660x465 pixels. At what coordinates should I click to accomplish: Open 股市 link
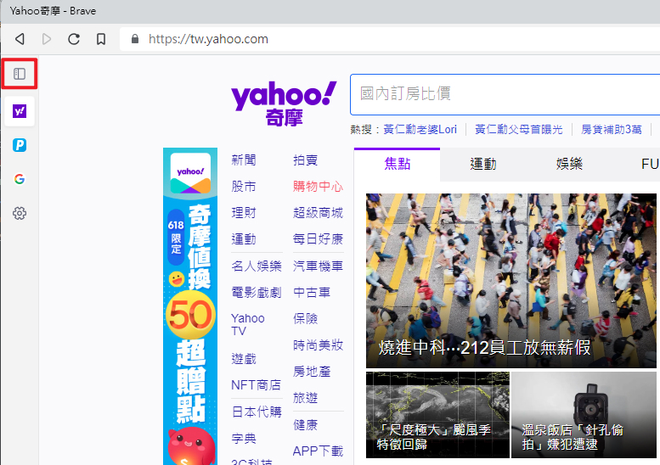point(244,186)
